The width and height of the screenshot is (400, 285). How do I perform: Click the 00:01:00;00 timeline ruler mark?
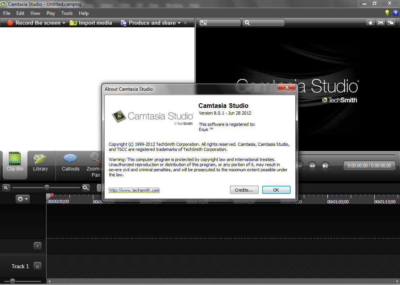click(338, 202)
